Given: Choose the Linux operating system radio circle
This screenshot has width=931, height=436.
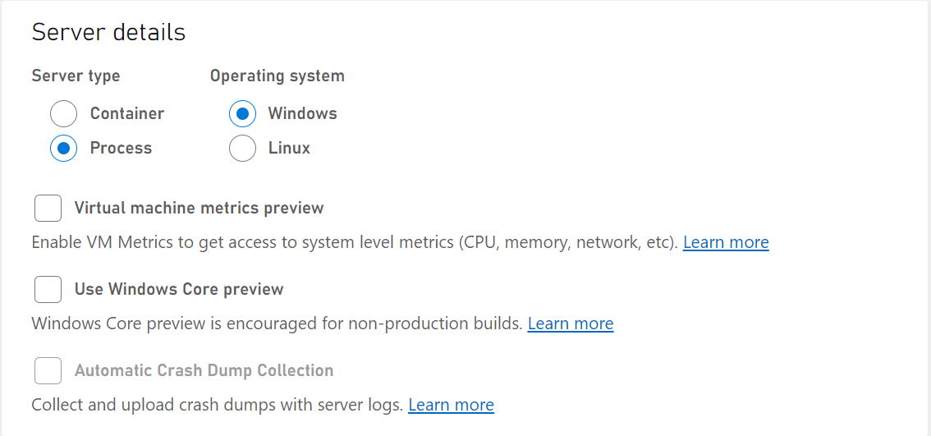Looking at the screenshot, I should pyautogui.click(x=242, y=148).
